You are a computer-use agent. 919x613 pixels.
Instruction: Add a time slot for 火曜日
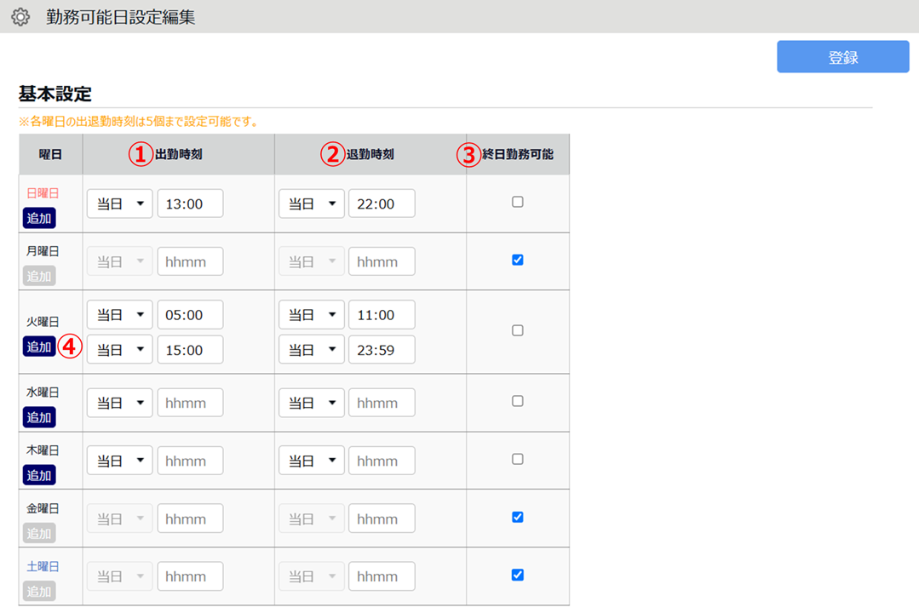(39, 347)
